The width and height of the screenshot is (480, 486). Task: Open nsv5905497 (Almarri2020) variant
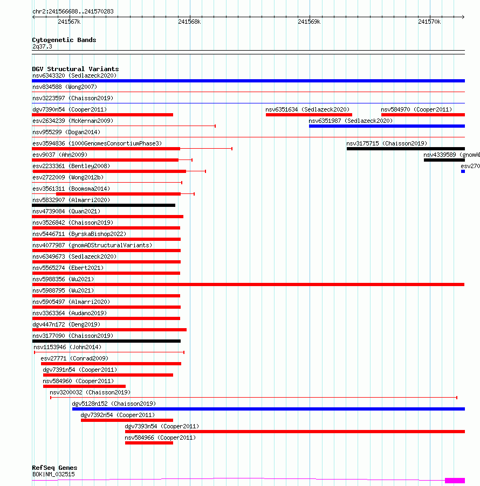[x=71, y=302]
